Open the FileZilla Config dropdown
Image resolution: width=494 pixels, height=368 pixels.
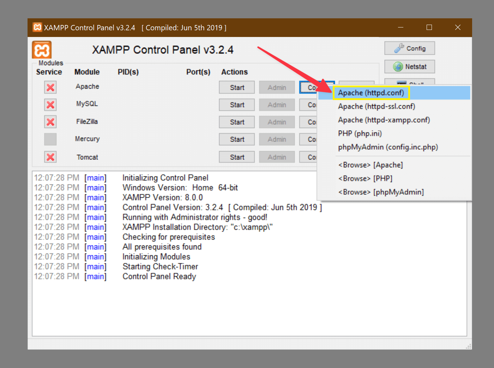[308, 122]
